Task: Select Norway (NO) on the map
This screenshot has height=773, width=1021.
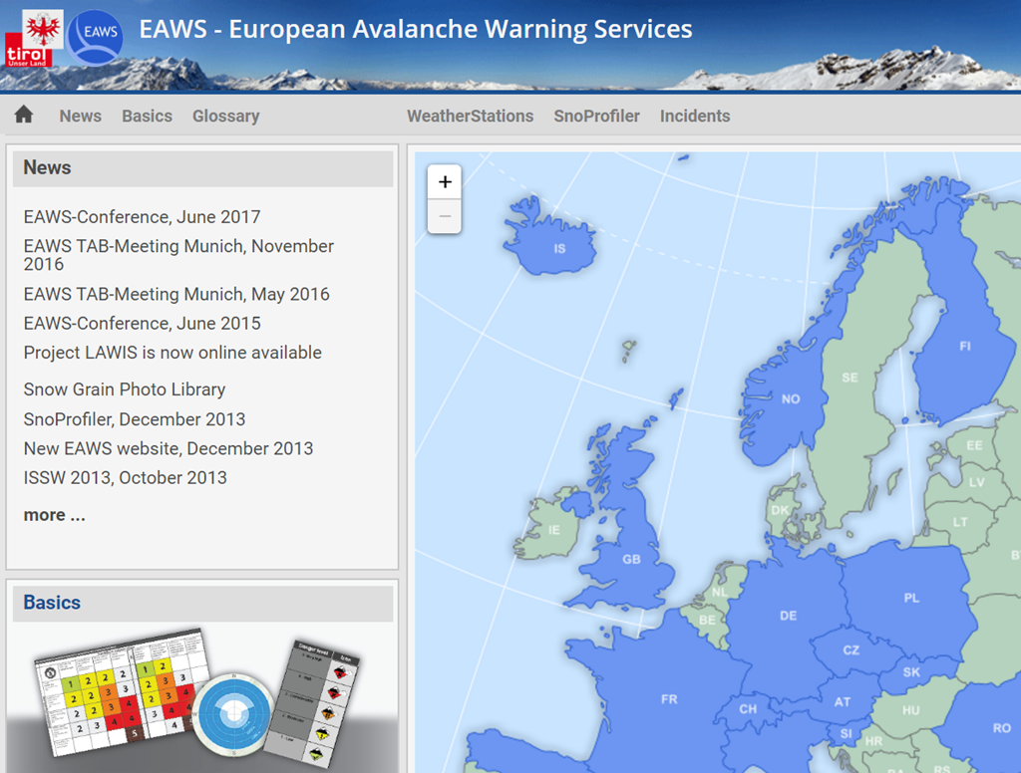Action: pos(790,398)
